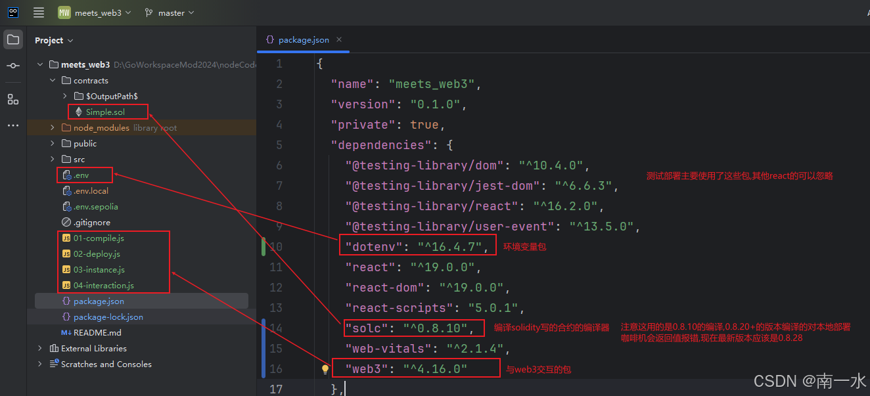Select the package.json editor tab
Viewport: 870px width, 396px height.
(x=303, y=39)
